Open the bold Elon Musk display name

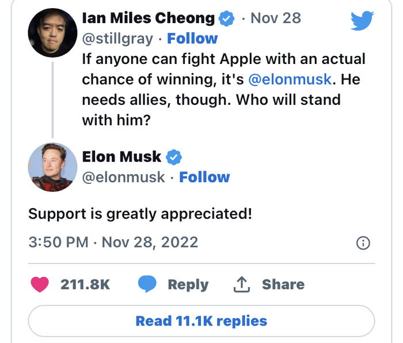[x=122, y=156]
